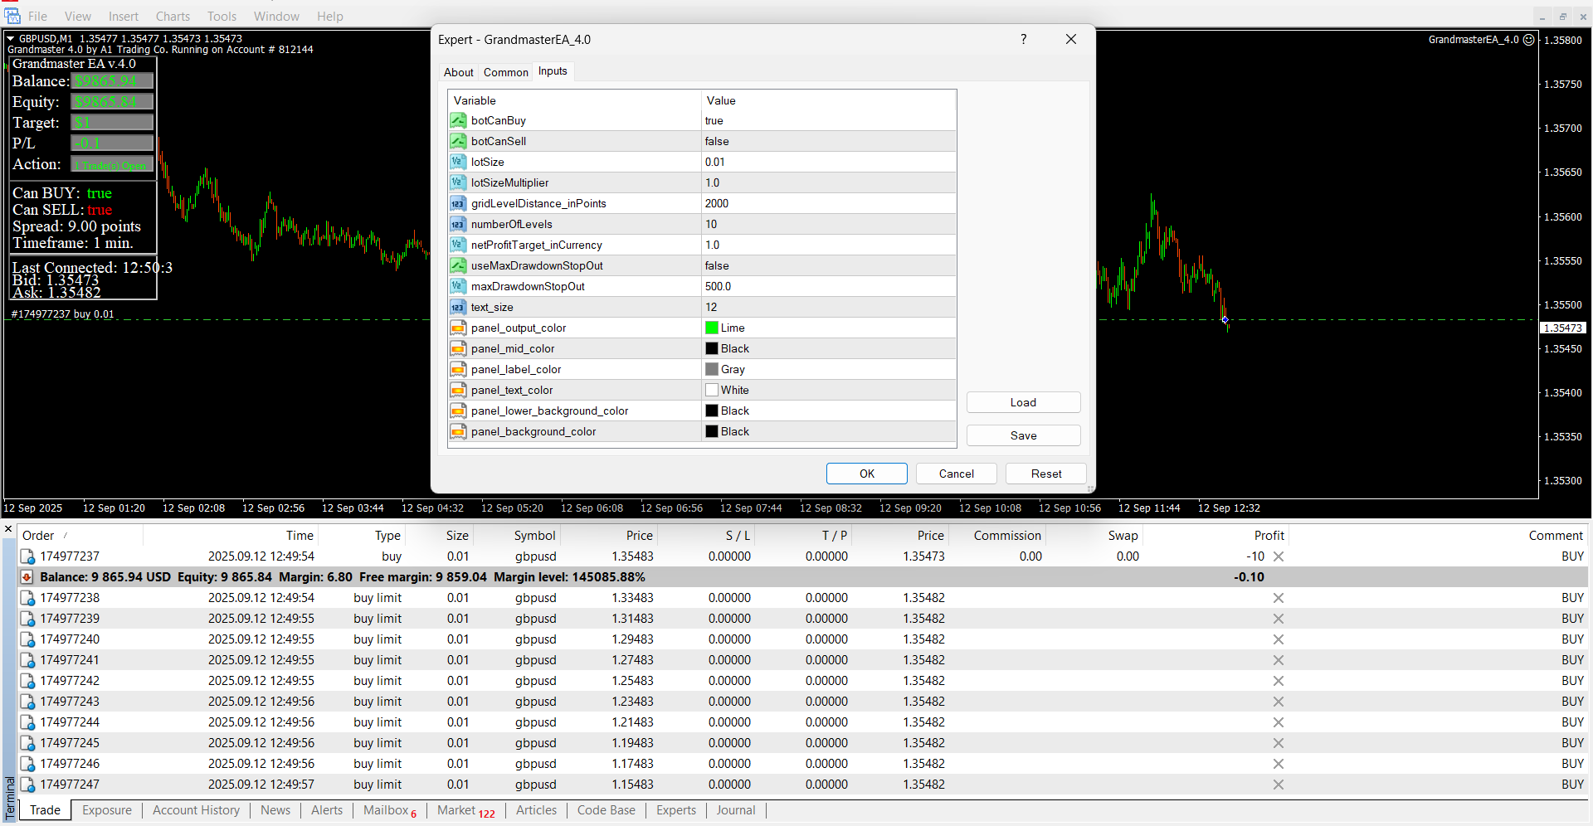Open the panel_mid_color Black dropdown value
Image resolution: width=1593 pixels, height=826 pixels.
734,349
